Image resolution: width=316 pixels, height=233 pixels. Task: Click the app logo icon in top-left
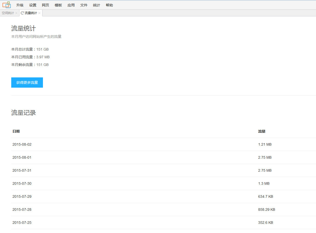coord(6,5)
